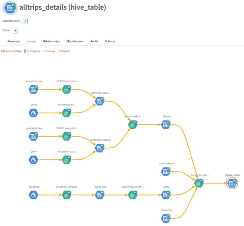Click the alltrips table node
Image resolution: width=244 pixels, height=226 pixels.
coord(166,124)
